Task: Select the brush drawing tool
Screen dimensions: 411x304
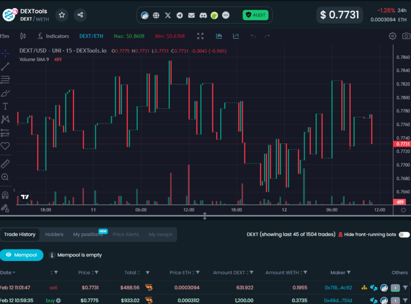Action: click(5, 93)
